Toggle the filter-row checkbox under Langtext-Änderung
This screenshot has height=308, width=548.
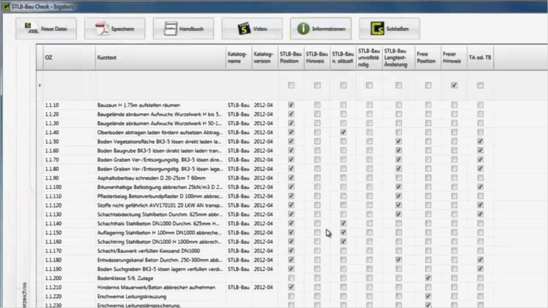399,85
